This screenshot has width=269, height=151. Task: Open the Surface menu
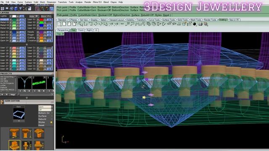[x=28, y=2]
